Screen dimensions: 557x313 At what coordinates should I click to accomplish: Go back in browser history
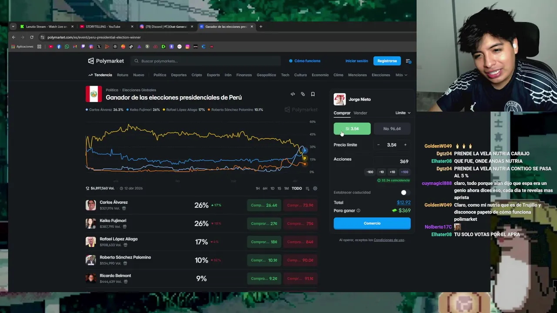[13, 37]
